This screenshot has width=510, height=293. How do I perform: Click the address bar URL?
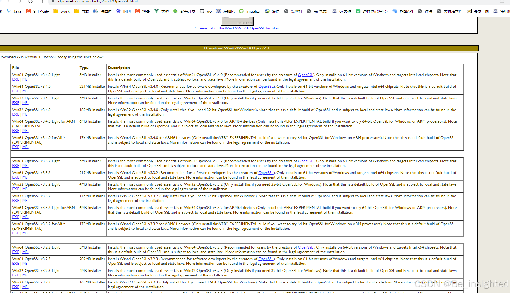[x=98, y=2]
